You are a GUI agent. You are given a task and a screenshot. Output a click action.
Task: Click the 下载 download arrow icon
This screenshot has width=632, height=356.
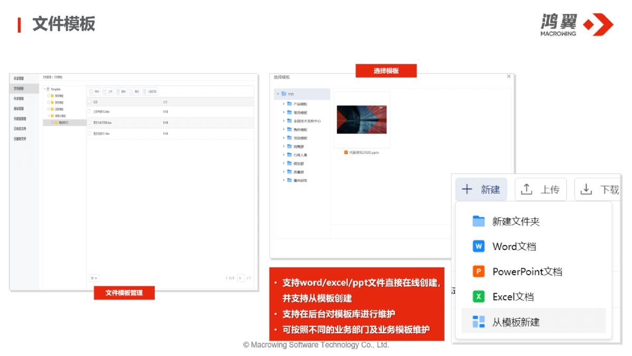click(586, 189)
